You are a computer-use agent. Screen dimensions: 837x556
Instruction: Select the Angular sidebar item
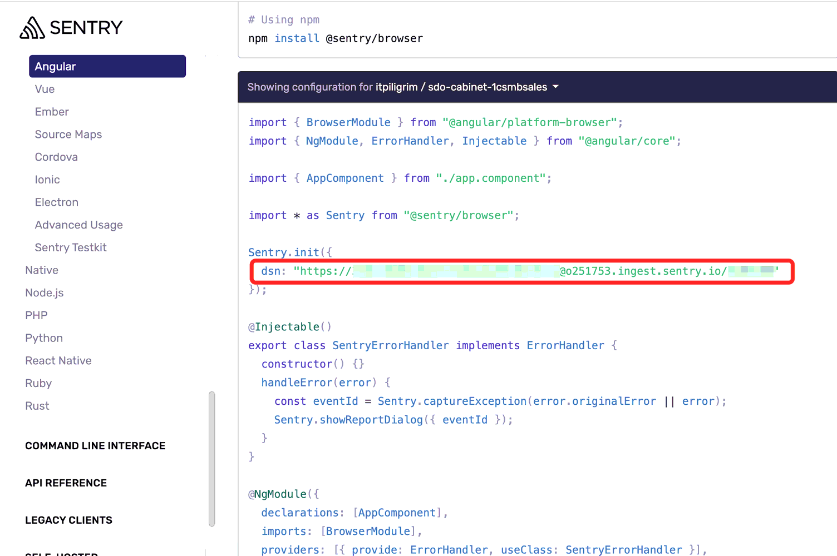click(107, 66)
